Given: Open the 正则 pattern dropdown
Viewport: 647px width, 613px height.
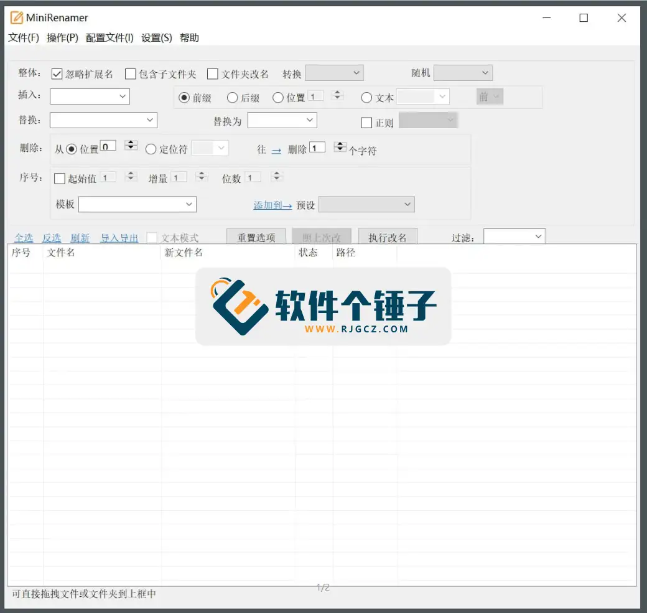Looking at the screenshot, I should [x=428, y=120].
